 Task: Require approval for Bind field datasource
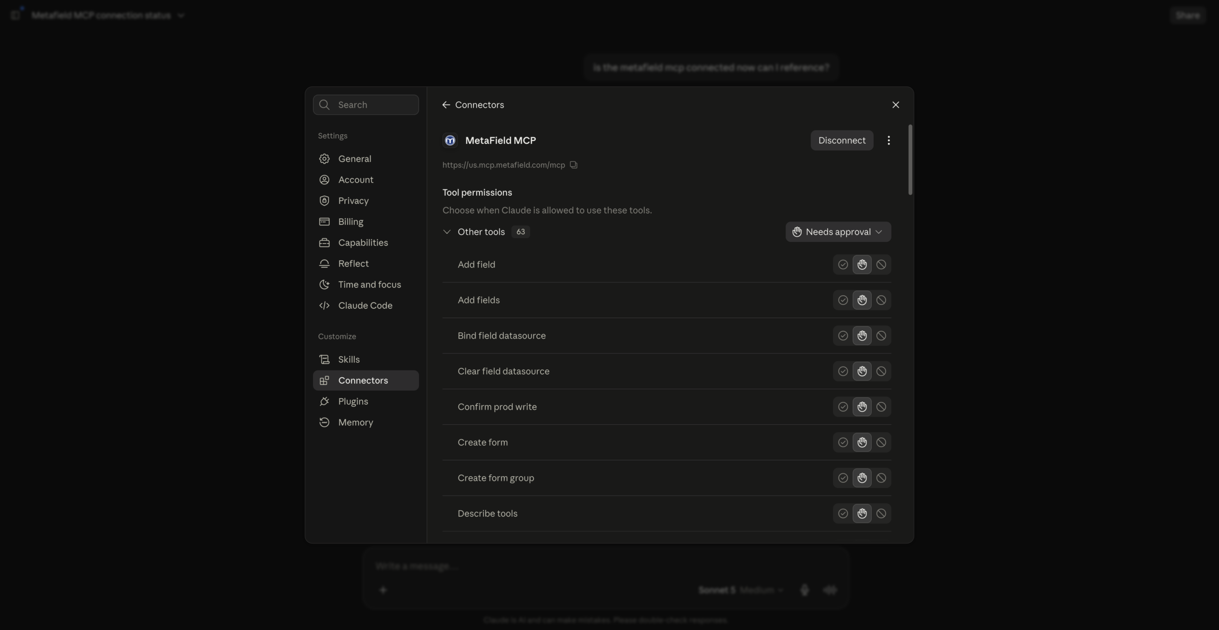862,336
